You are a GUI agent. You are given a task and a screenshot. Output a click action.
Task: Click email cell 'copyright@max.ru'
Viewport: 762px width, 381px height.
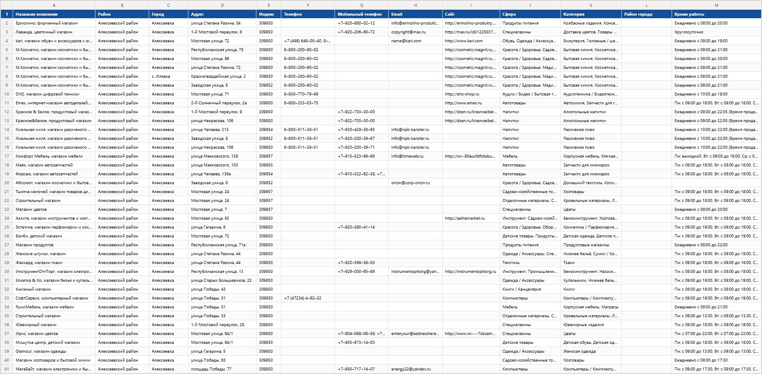point(415,32)
